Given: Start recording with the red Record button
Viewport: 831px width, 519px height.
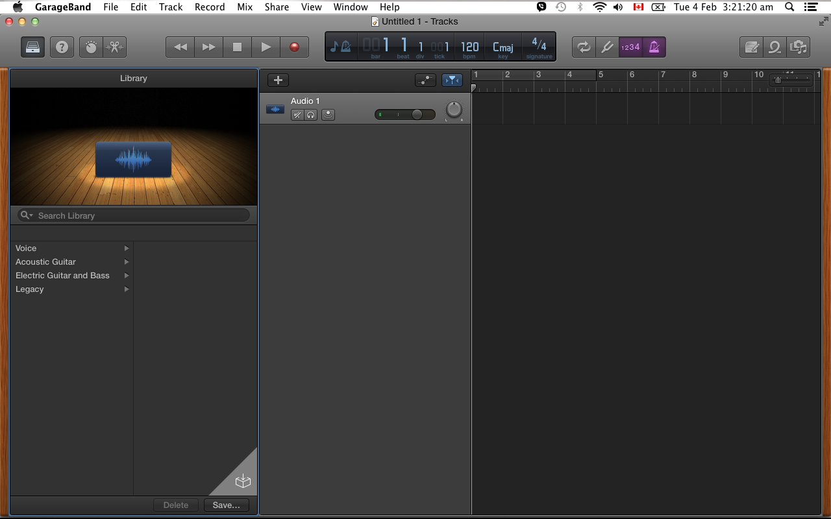Looking at the screenshot, I should coord(294,47).
